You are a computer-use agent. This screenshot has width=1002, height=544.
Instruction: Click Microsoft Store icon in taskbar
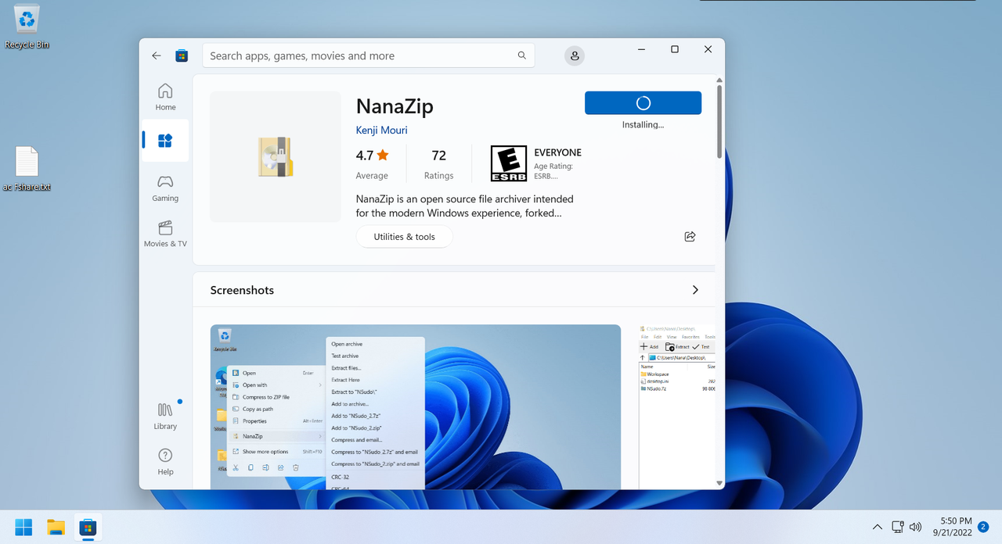click(87, 528)
